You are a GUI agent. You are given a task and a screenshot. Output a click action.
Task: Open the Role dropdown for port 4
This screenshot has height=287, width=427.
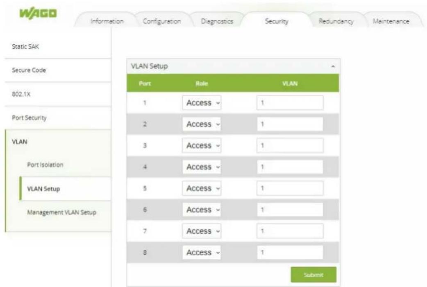[x=202, y=167]
